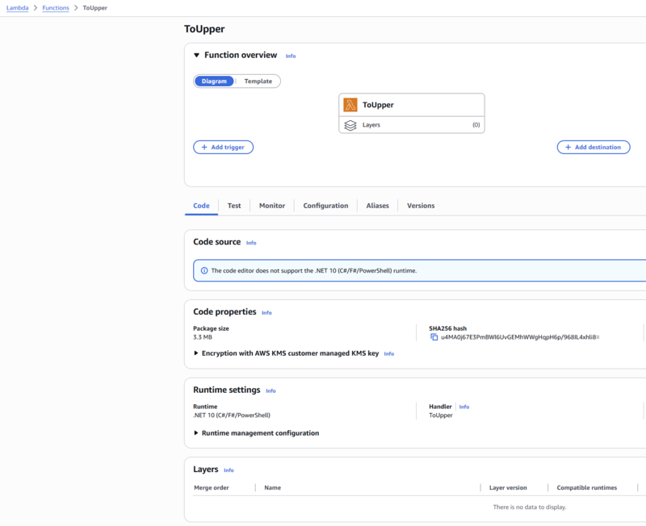Image resolution: width=646 pixels, height=526 pixels.
Task: Click the orange Lambda function icon
Action: (x=350, y=105)
